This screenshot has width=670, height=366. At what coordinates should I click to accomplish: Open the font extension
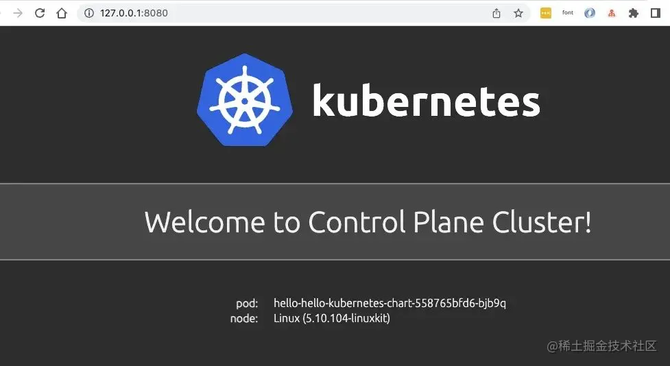(567, 13)
